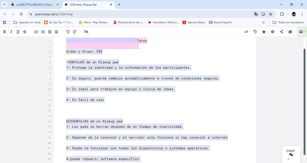Viewport: 307px width, 163px height.
Task: Clear authorship colors with crossed-eye icon
Action: click(x=86, y=32)
